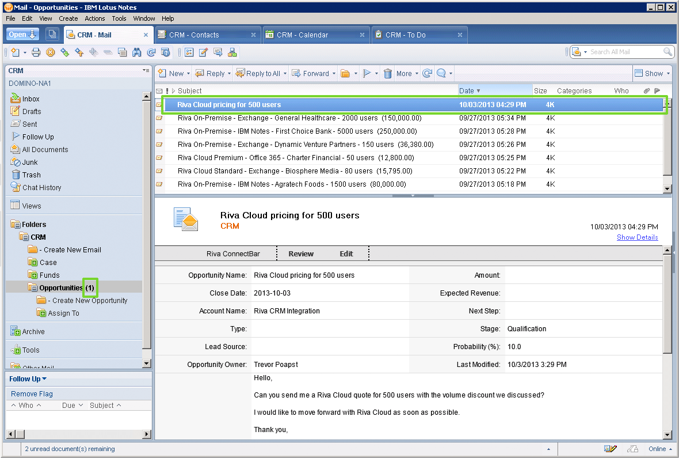This screenshot has width=679, height=458.
Task: Open the Actions menu
Action: (x=94, y=18)
